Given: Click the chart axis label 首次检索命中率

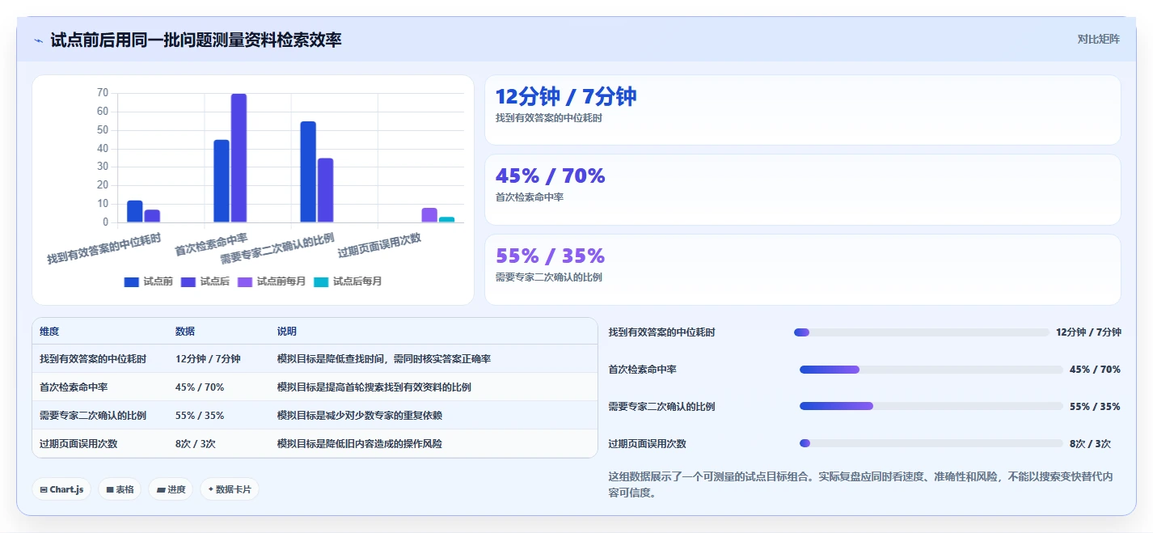Looking at the screenshot, I should [x=211, y=244].
